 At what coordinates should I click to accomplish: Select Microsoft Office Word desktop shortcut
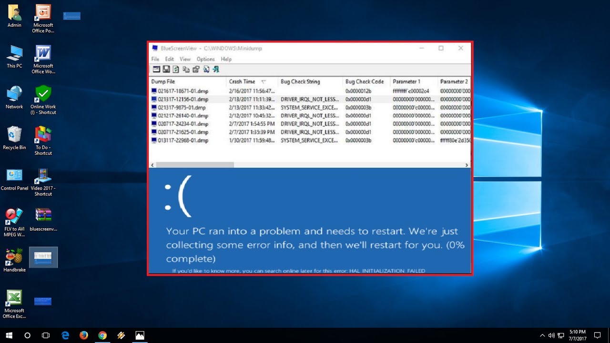coord(43,60)
